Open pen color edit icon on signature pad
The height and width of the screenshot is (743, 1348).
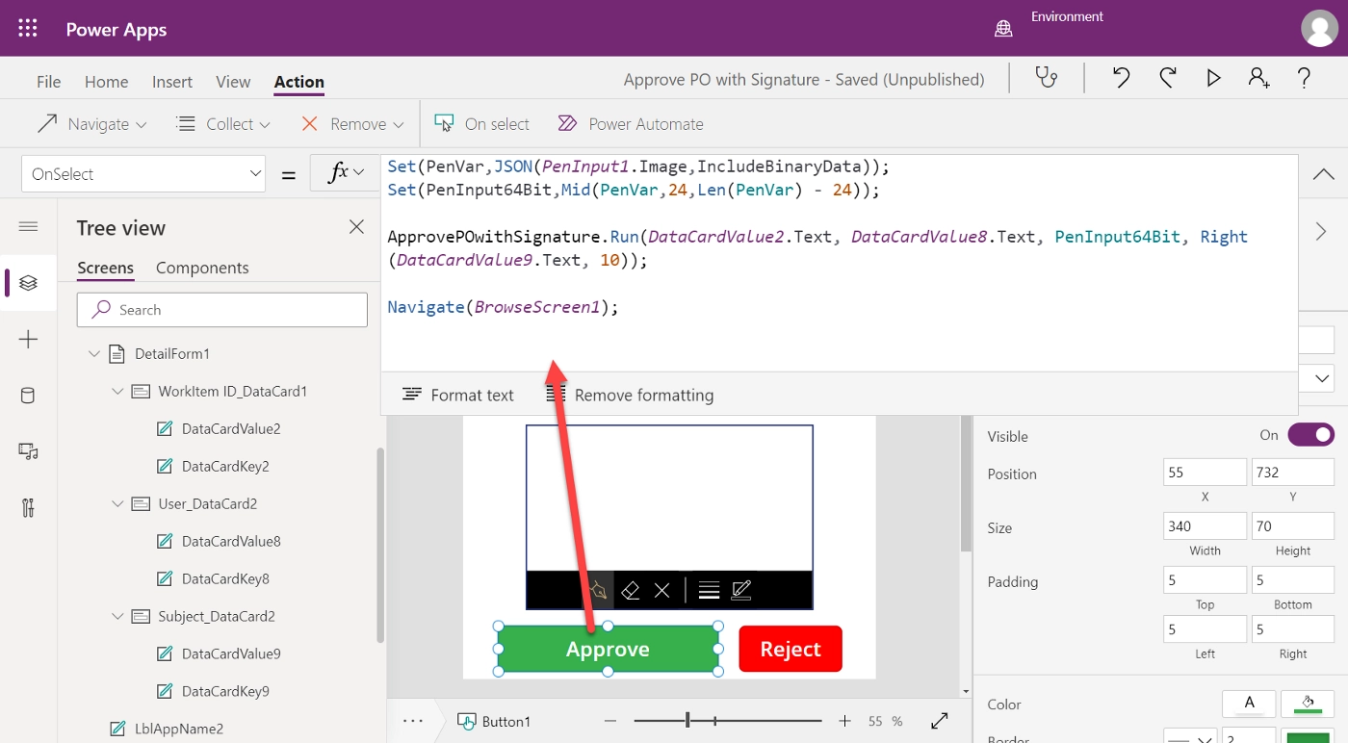point(741,590)
